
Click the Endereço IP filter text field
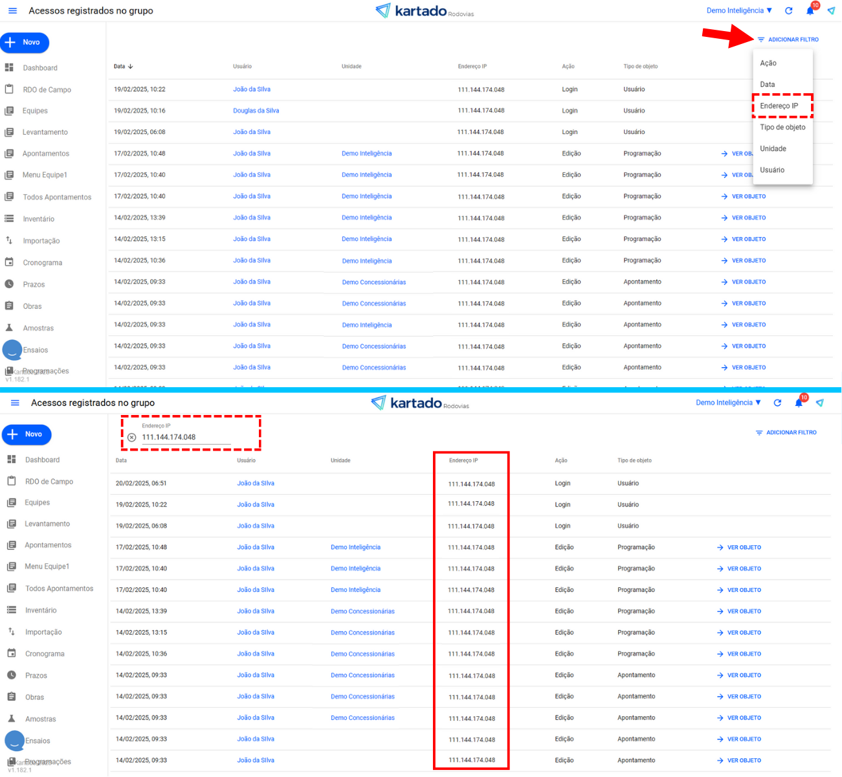pyautogui.click(x=186, y=438)
